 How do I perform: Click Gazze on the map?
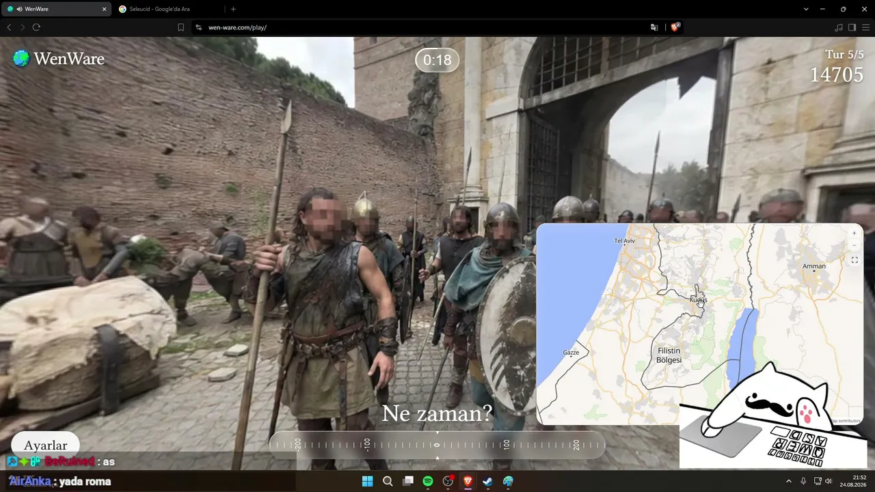571,353
